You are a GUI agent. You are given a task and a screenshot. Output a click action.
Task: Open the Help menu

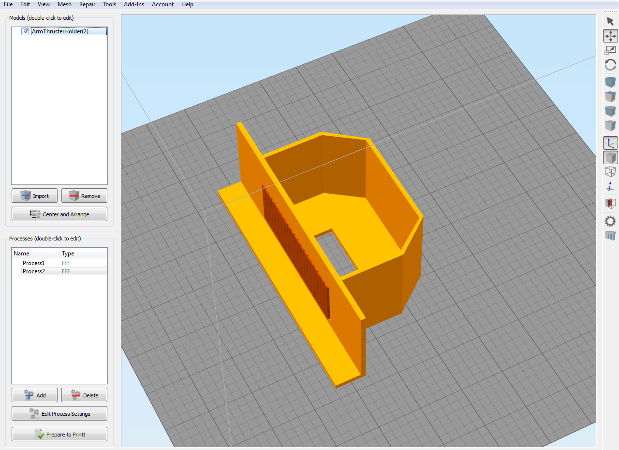point(187,4)
